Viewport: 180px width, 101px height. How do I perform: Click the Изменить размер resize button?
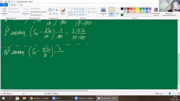[39, 12]
